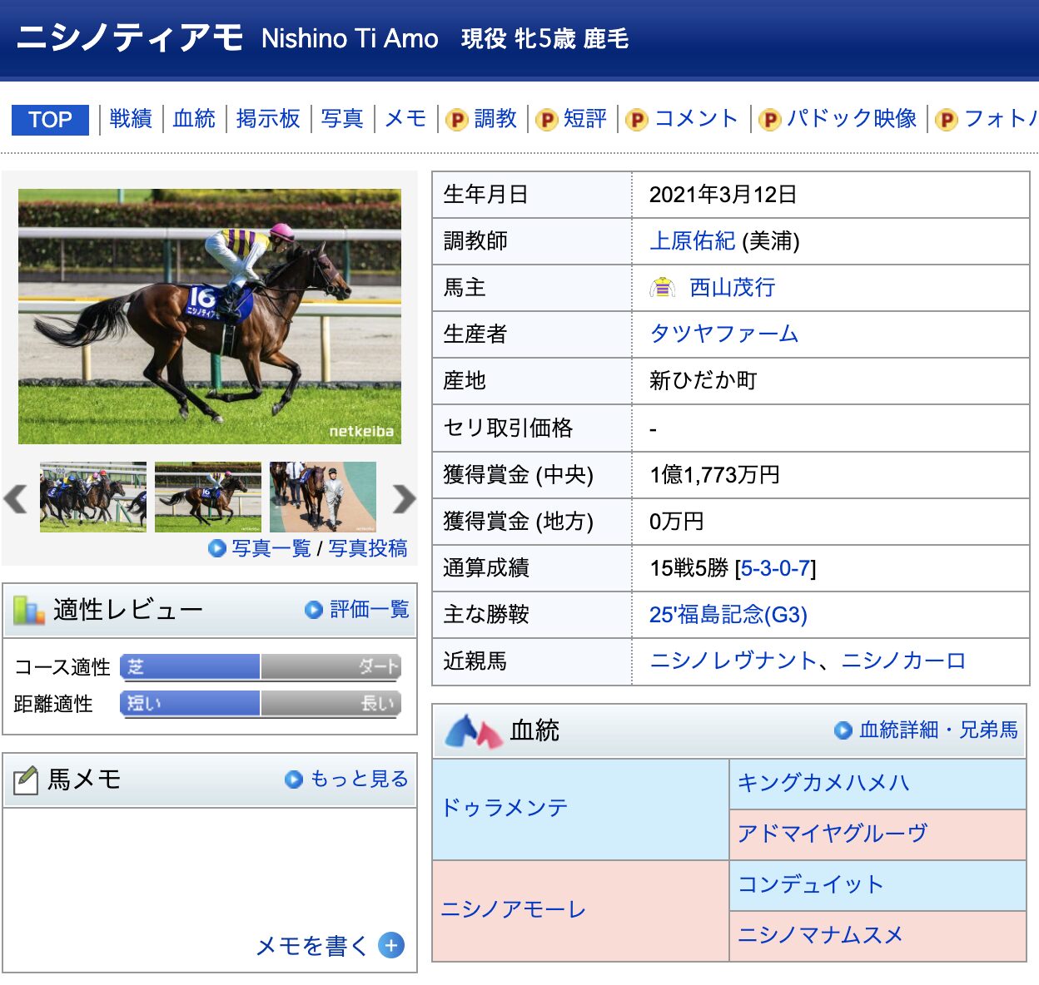Select the second thumbnail of horse number 16
The image size is (1039, 985).
(208, 497)
